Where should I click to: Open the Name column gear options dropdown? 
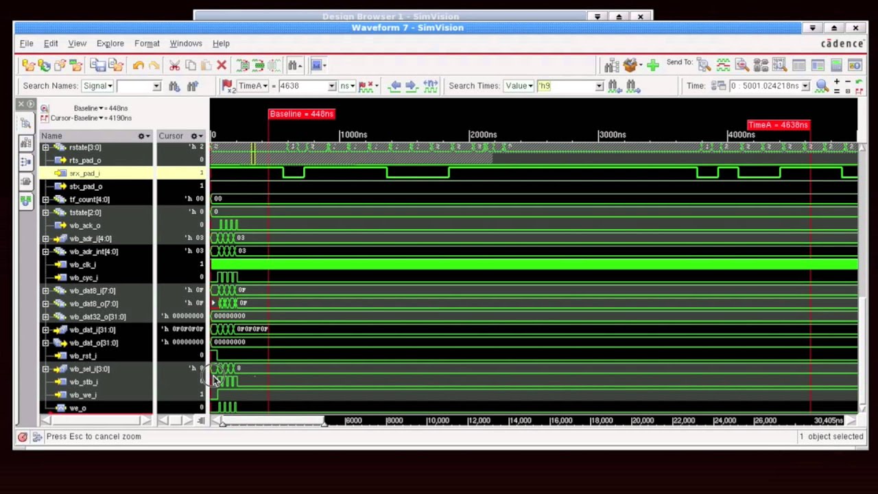coord(144,136)
